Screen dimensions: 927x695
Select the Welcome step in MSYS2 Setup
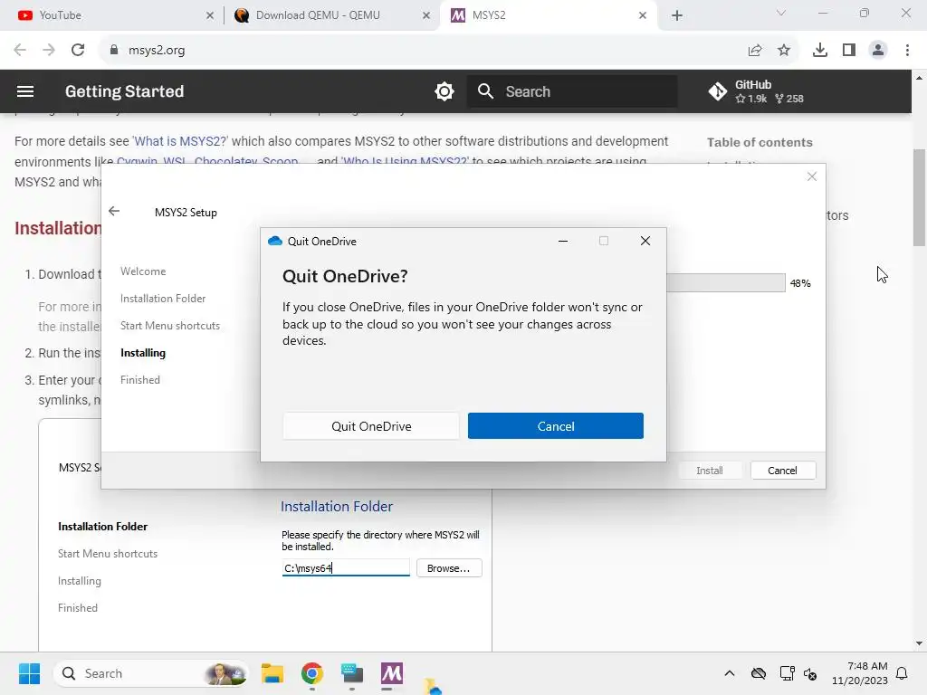click(143, 271)
